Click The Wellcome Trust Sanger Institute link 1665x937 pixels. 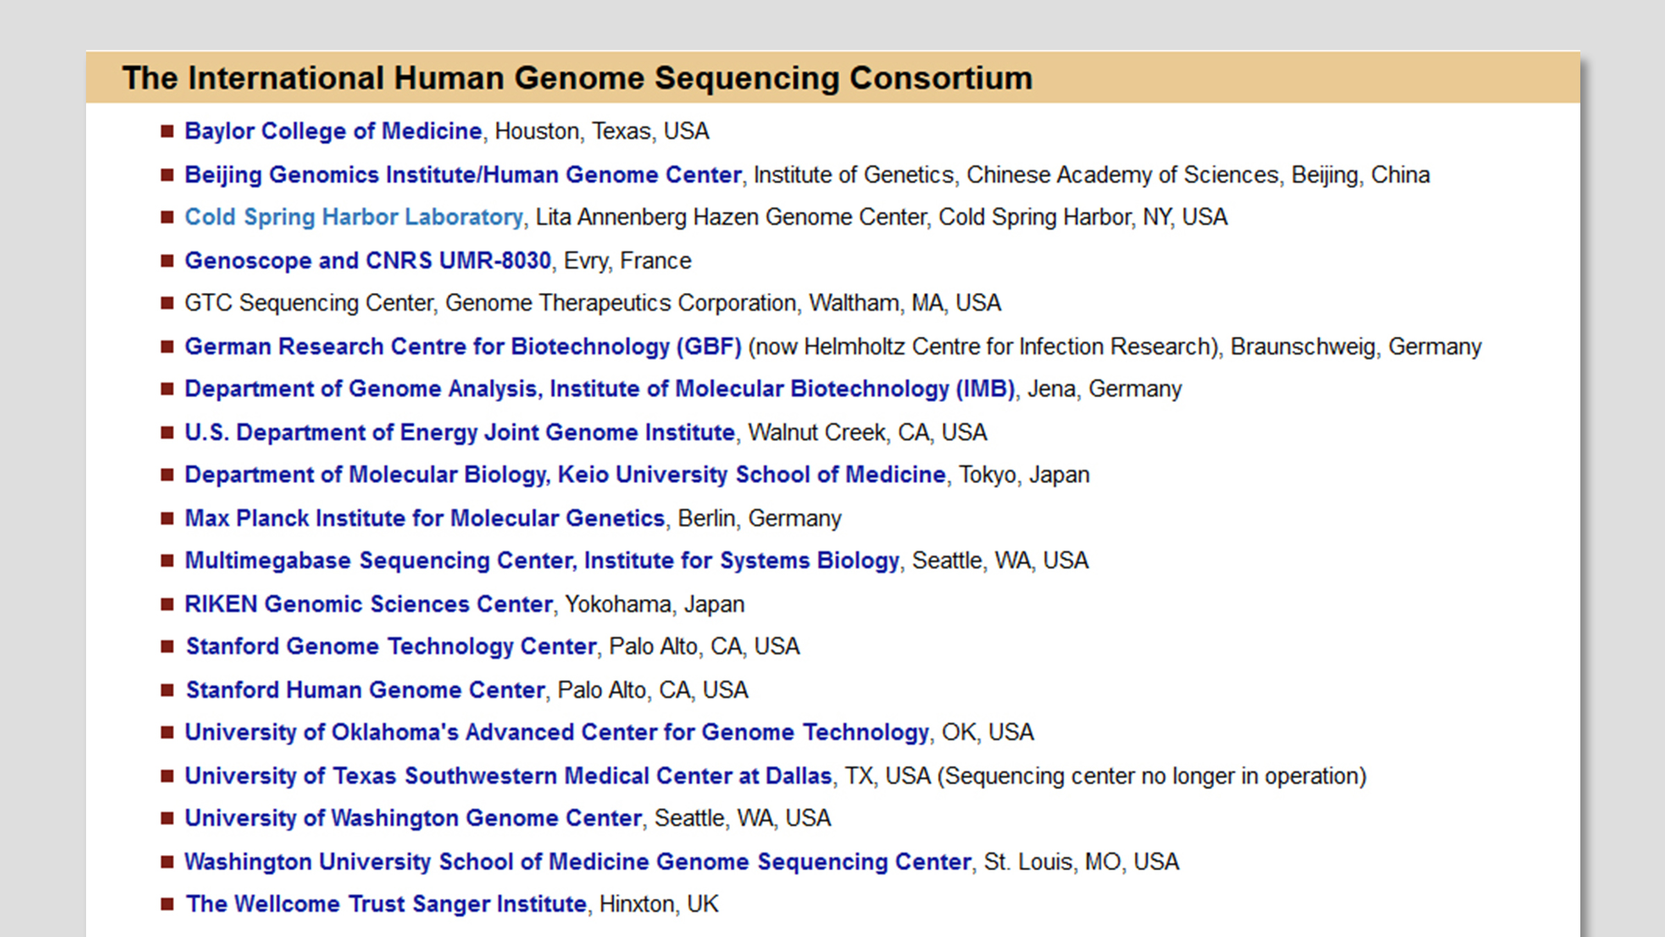pos(386,904)
